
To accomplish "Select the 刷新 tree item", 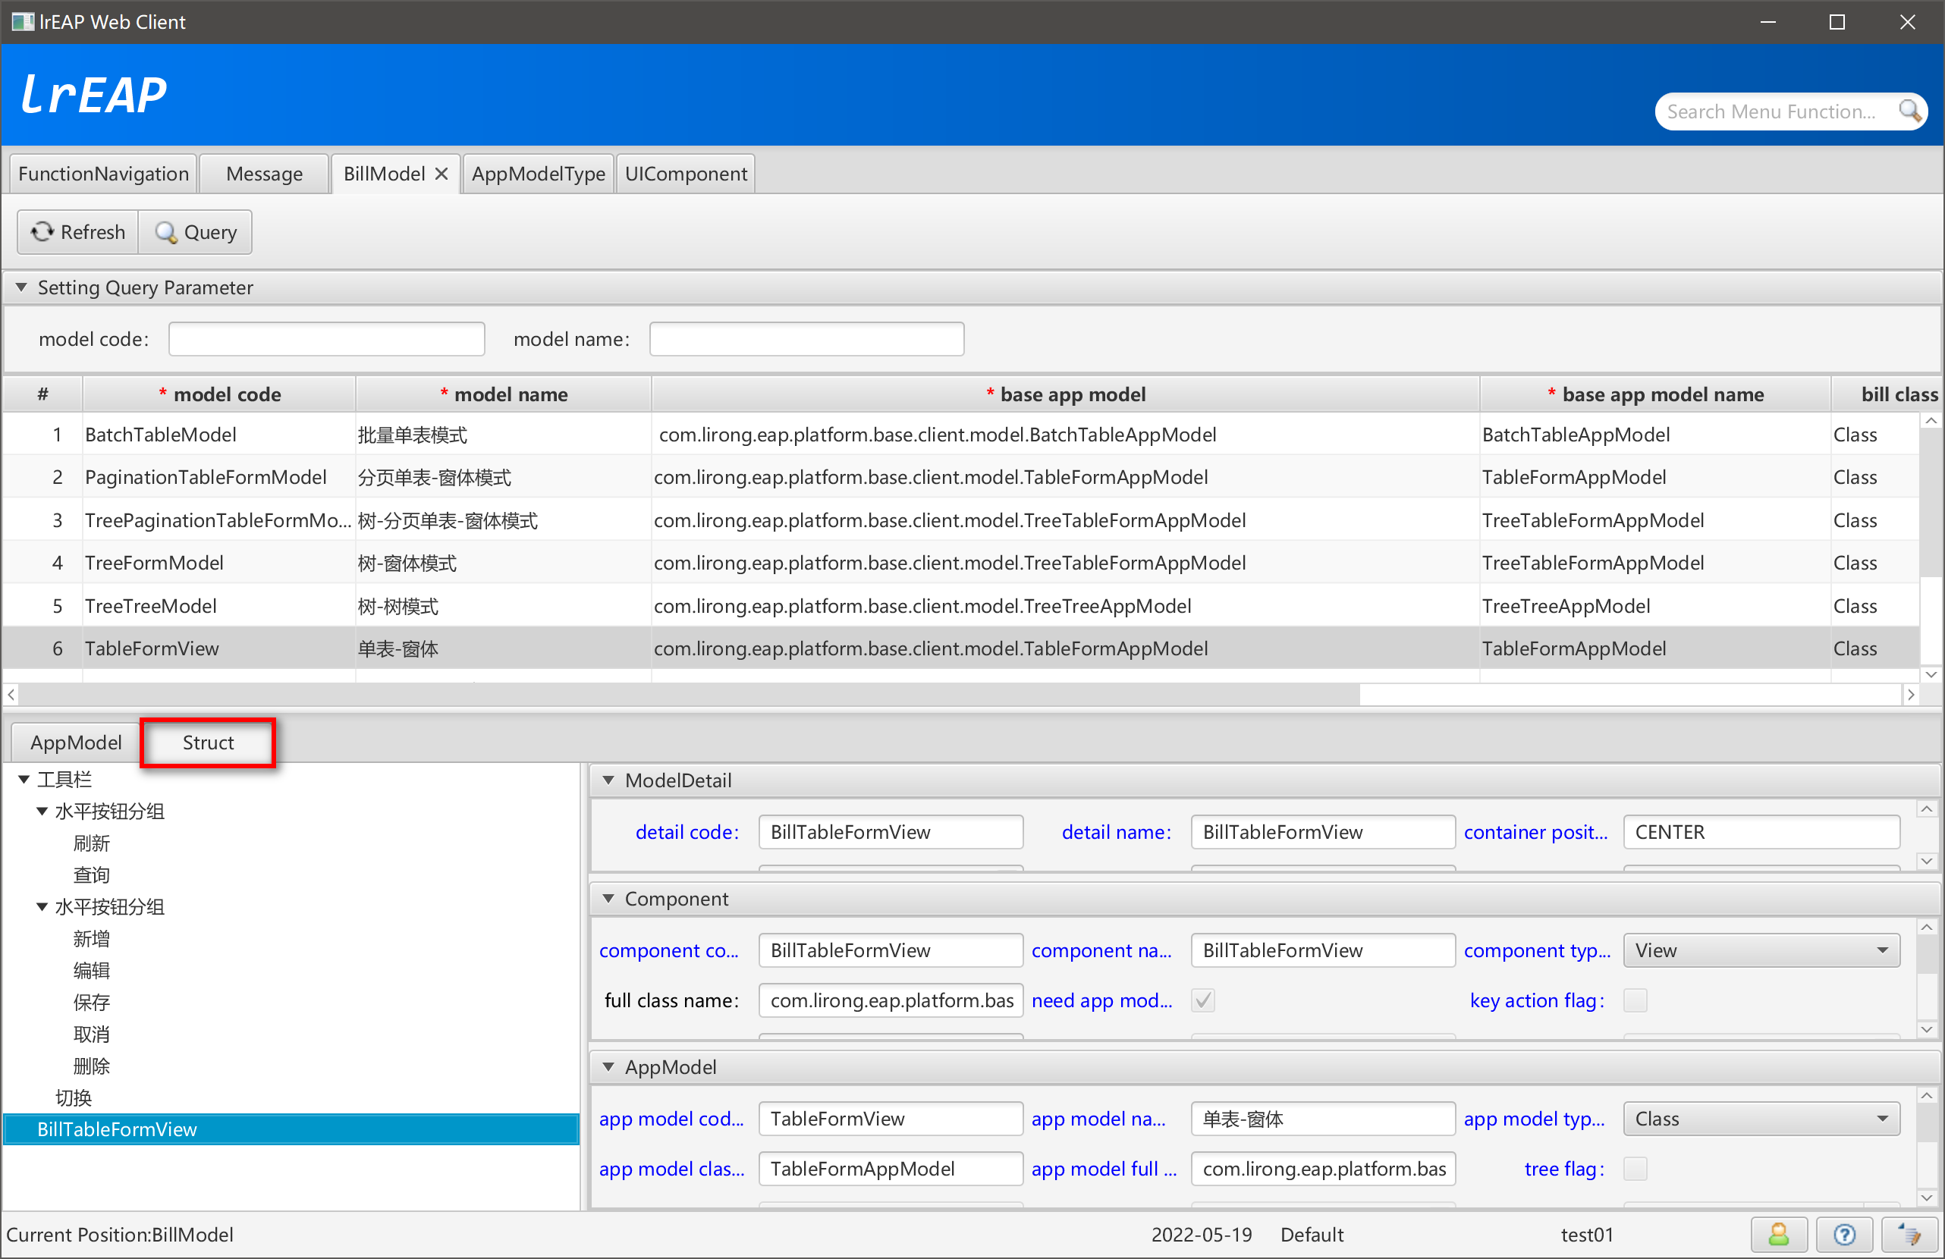I will [x=92, y=843].
